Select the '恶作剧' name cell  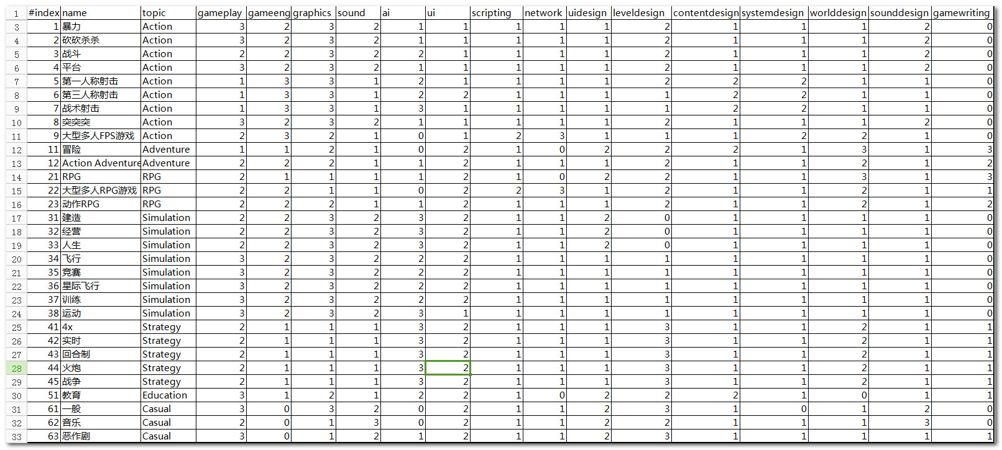click(100, 436)
